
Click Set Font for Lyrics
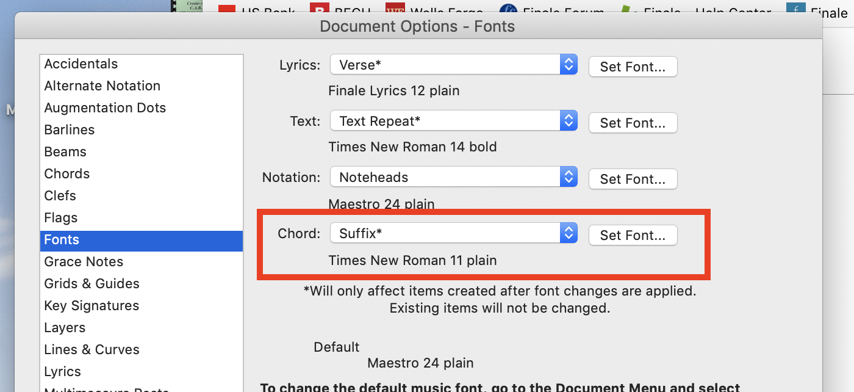(x=633, y=67)
